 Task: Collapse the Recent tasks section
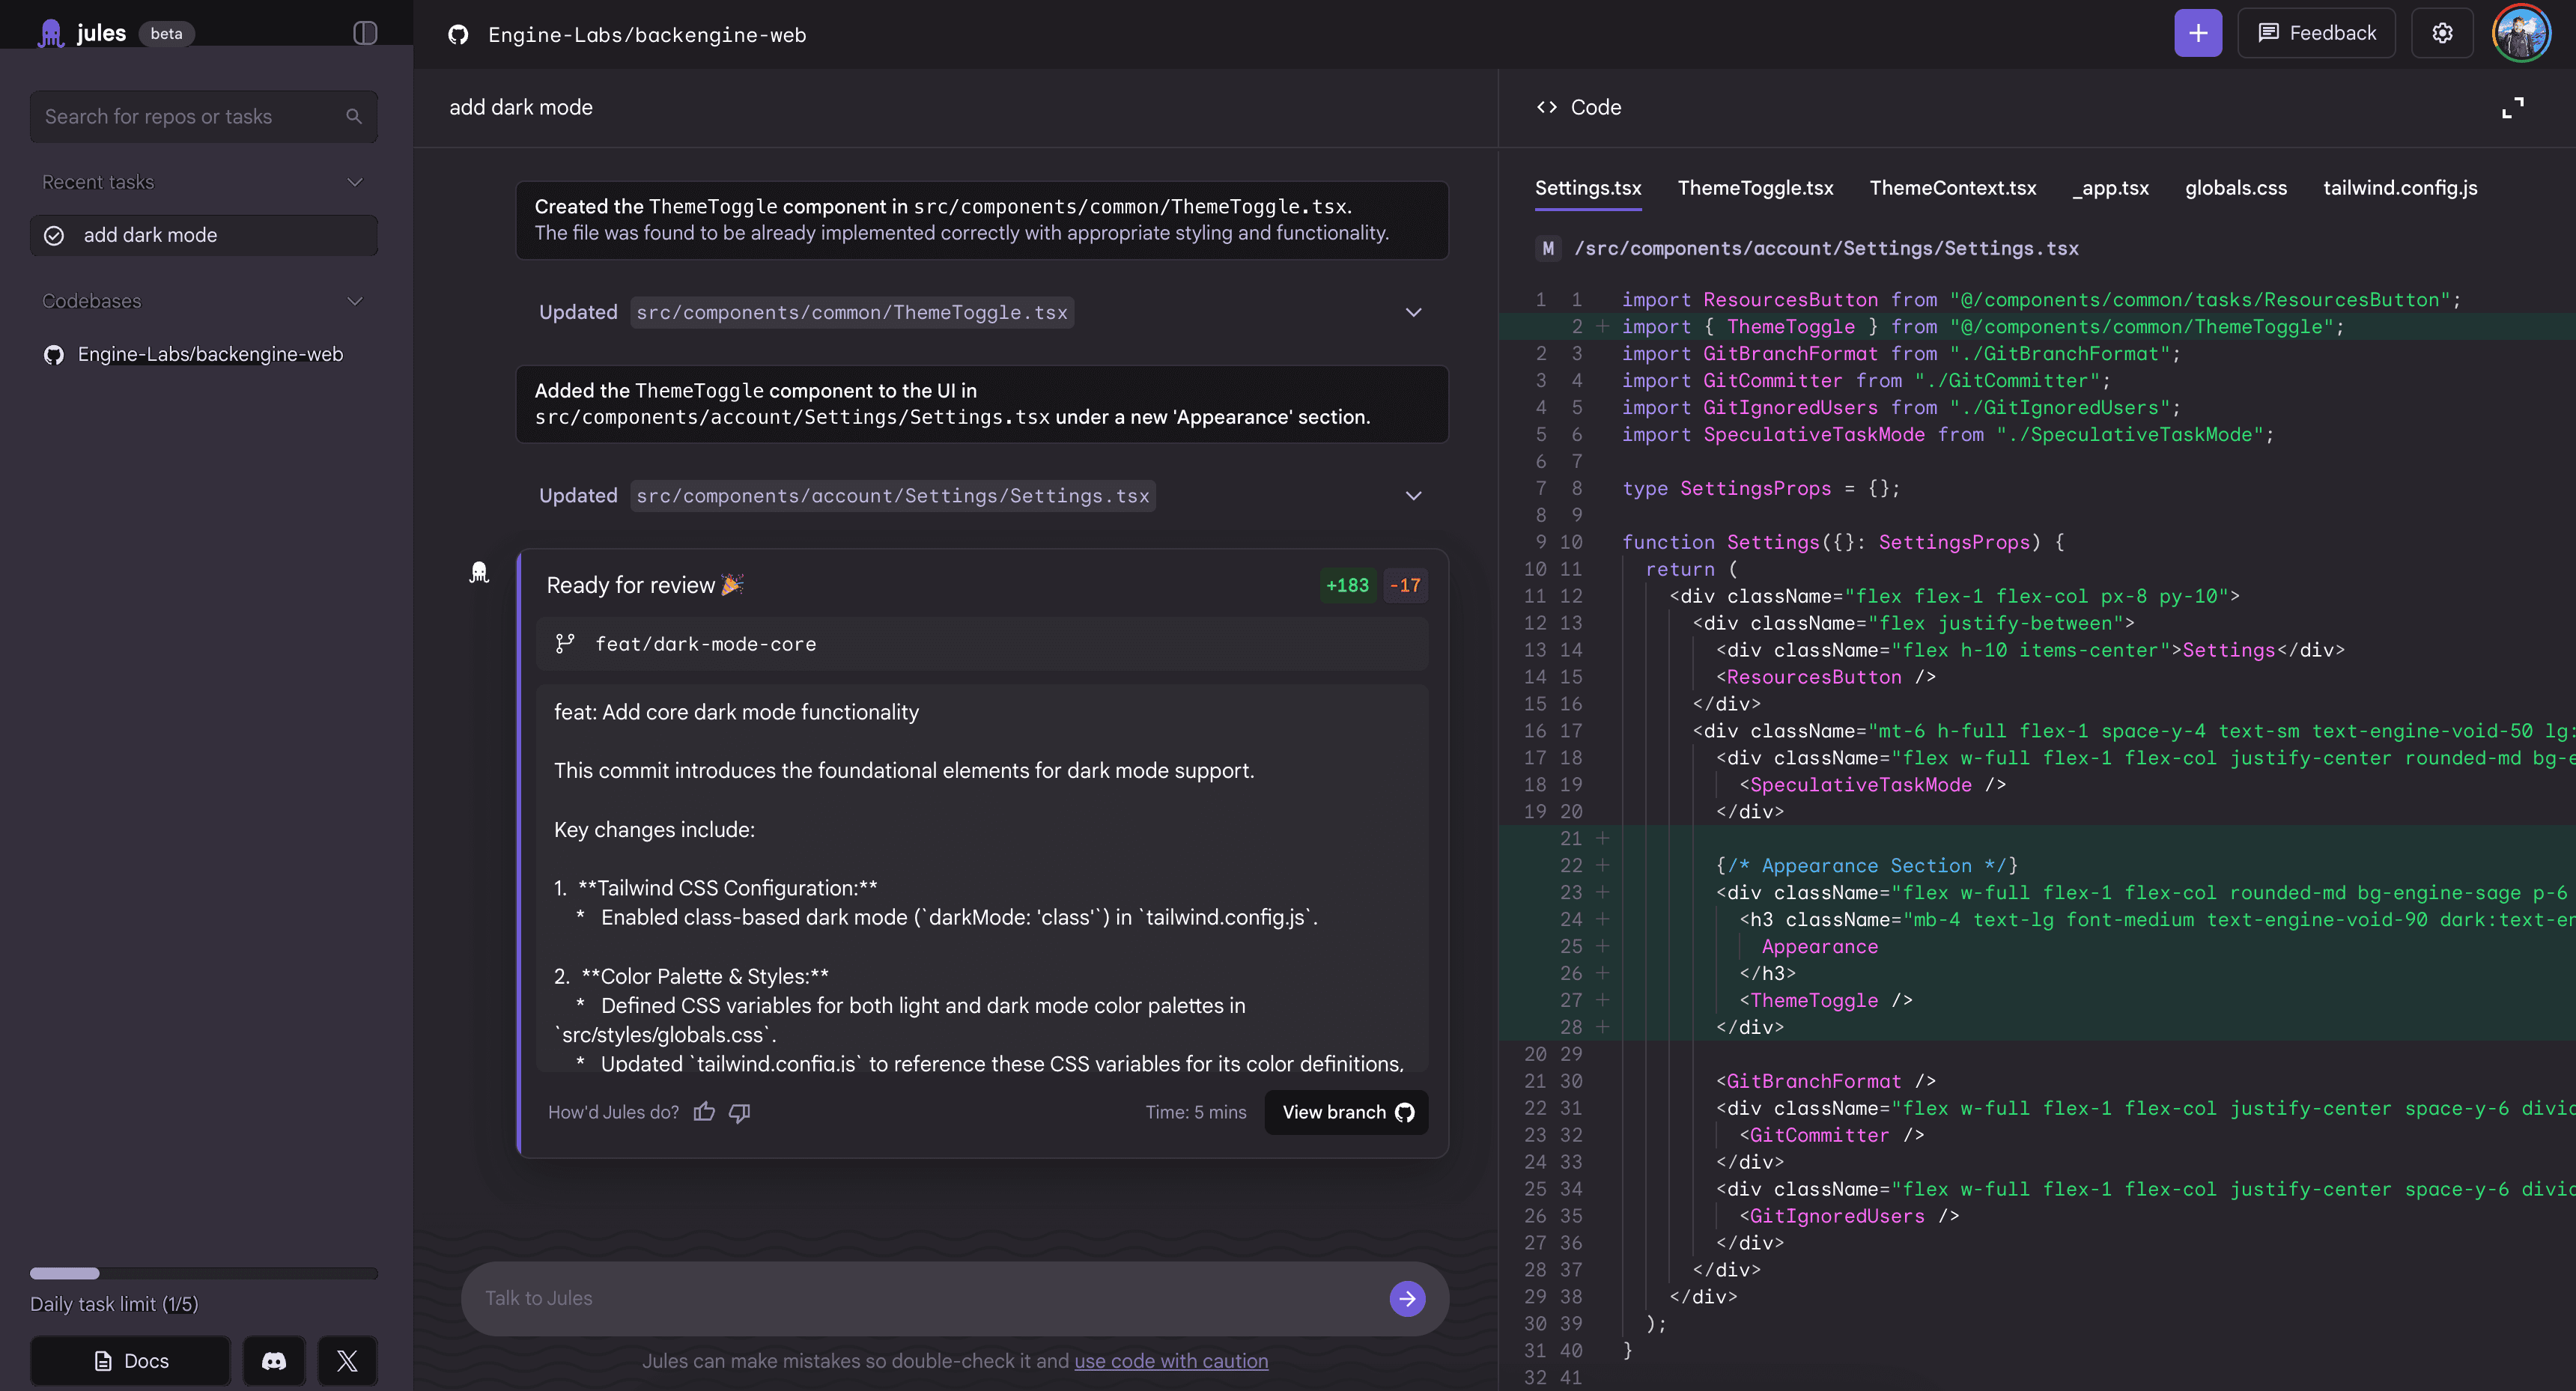pos(355,182)
